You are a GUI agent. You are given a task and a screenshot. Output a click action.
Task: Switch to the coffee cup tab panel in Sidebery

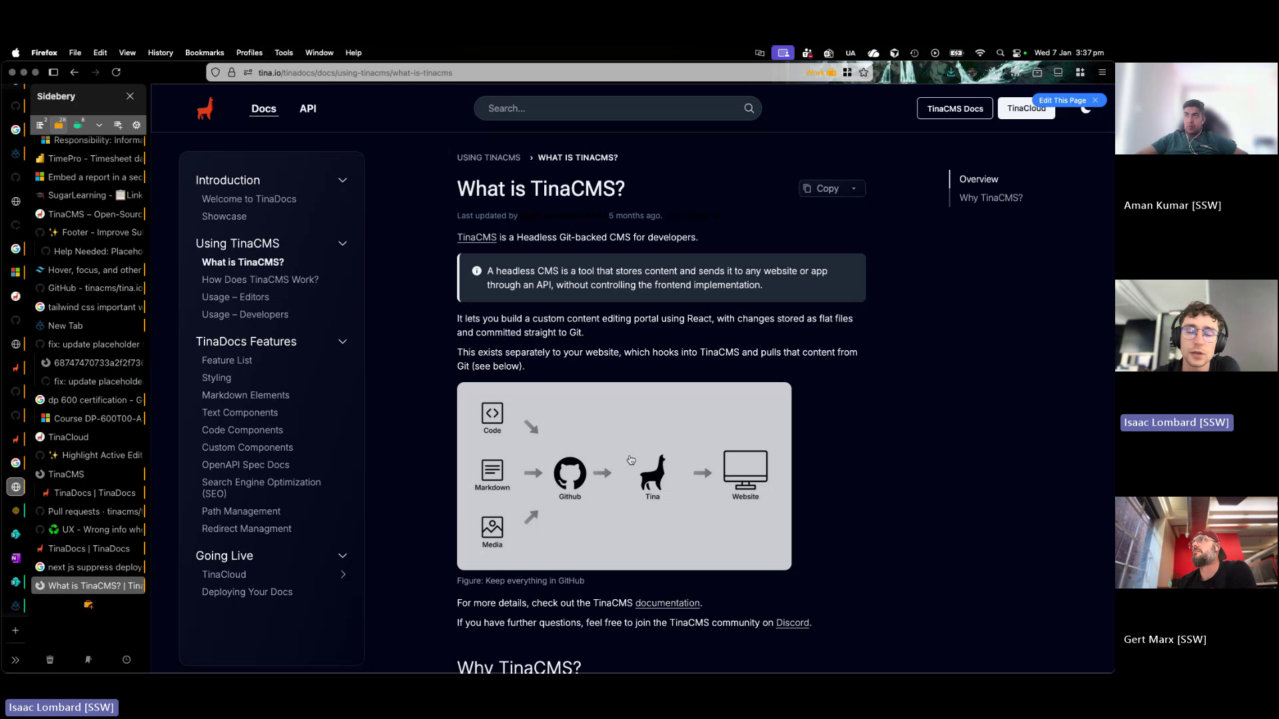[x=79, y=125]
